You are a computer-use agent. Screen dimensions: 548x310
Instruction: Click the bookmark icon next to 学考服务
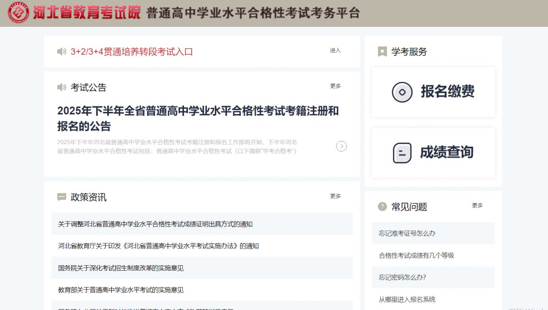[x=382, y=52]
